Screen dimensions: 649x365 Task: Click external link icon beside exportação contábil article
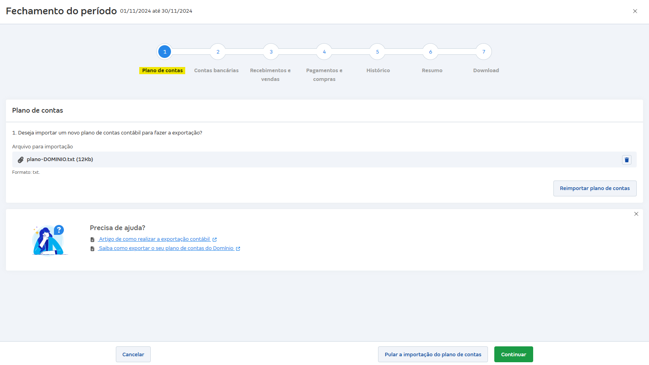pyautogui.click(x=215, y=240)
